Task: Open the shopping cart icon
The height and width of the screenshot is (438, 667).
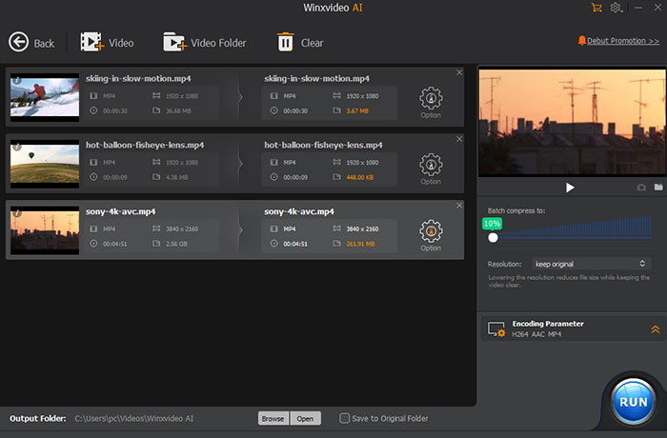Action: click(596, 8)
